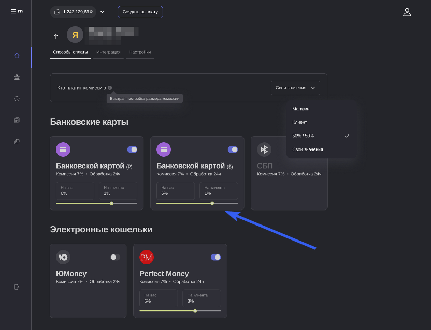This screenshot has width=431, height=330.
Task: Click the СБП card title
Action: (x=265, y=166)
